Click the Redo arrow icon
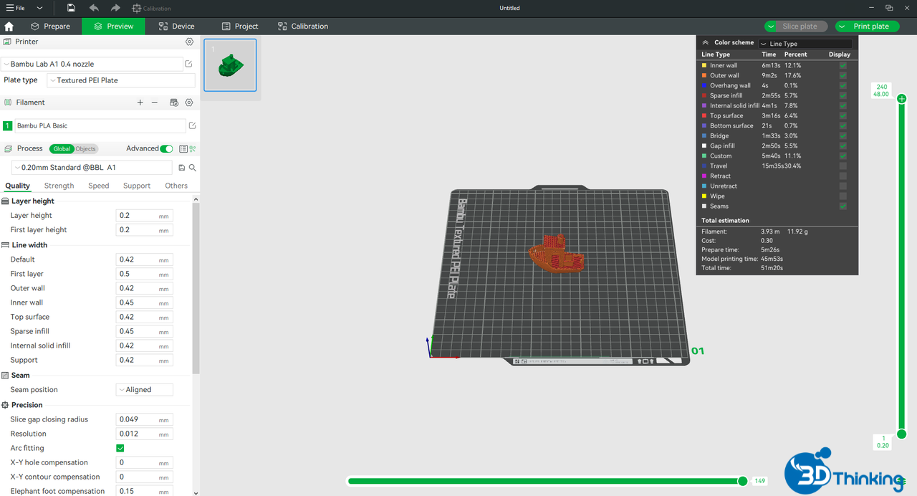The image size is (917, 496). [x=115, y=8]
